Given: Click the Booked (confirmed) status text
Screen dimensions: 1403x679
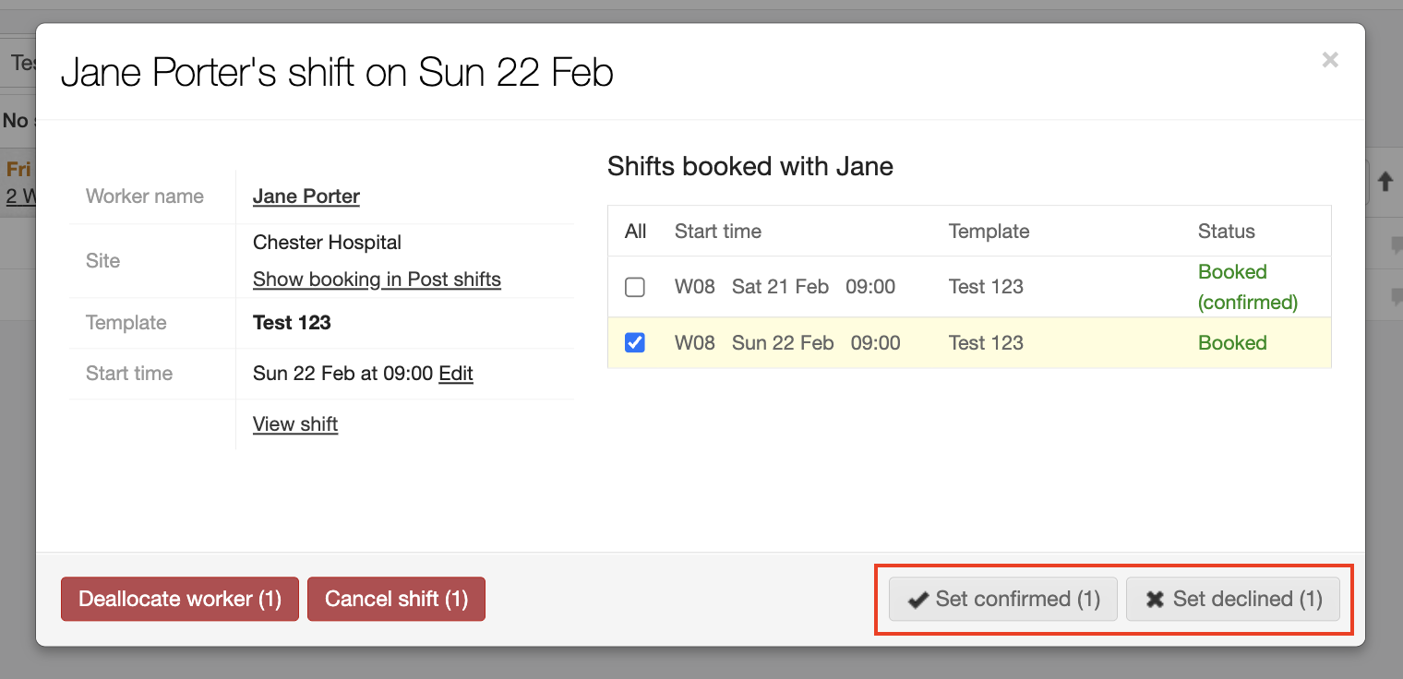Looking at the screenshot, I should click(1247, 287).
